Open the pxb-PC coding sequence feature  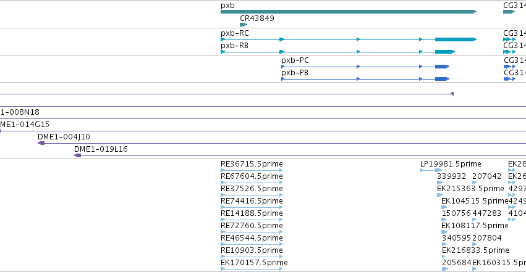coord(365,67)
